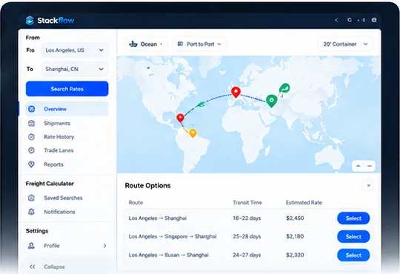Select the Los Angeles → Shanghai direct route

[353, 218]
